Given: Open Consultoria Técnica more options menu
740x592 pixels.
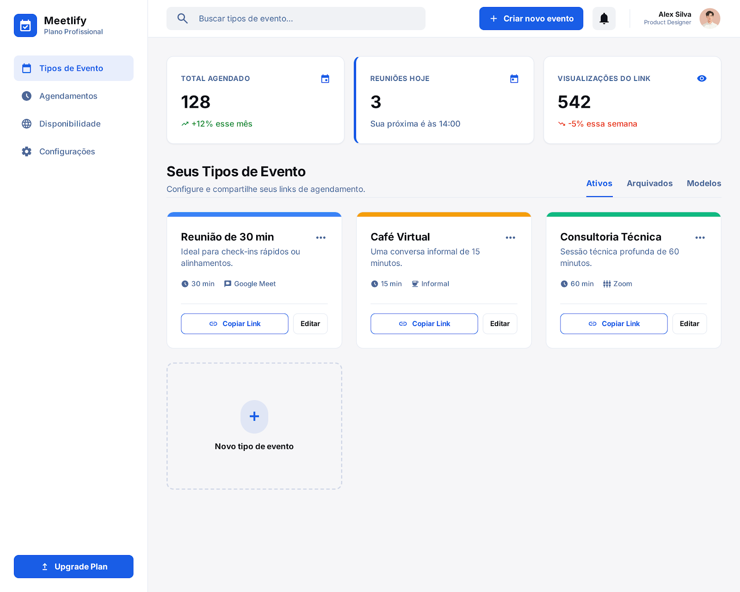Looking at the screenshot, I should pyautogui.click(x=700, y=238).
